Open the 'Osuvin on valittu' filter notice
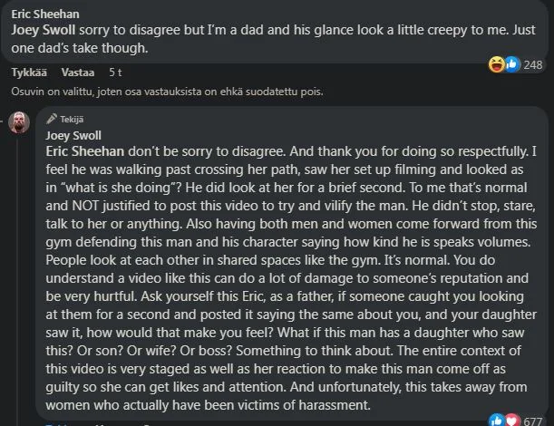Viewport: 554px width, 426px height. tap(167, 91)
